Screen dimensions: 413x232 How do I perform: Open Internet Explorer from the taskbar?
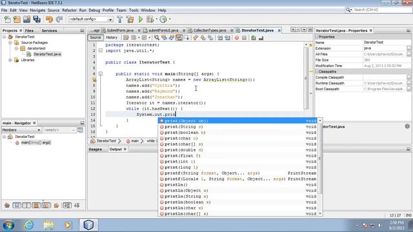click(x=29, y=225)
